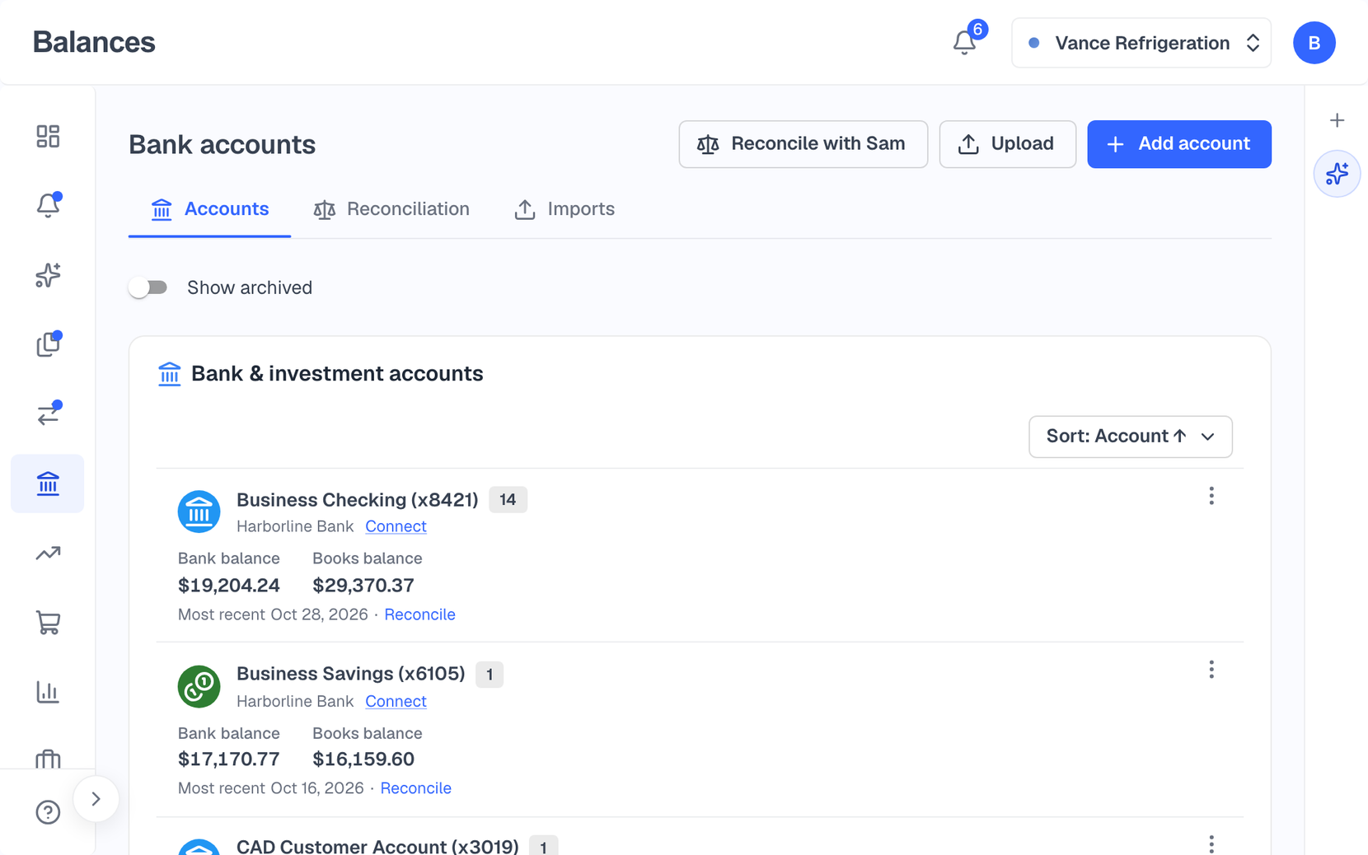The image size is (1368, 855).
Task: Switch to the Imports tab
Action: pos(565,209)
